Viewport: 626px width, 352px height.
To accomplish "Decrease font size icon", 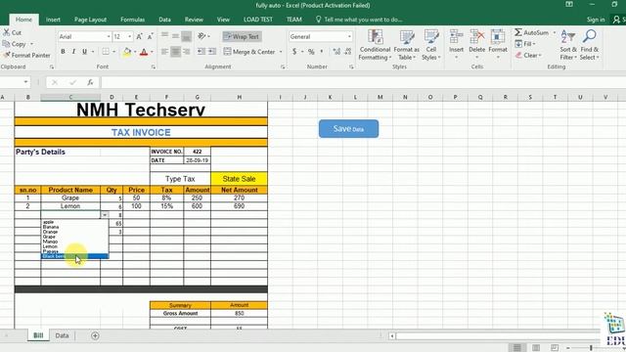I will tap(150, 36).
